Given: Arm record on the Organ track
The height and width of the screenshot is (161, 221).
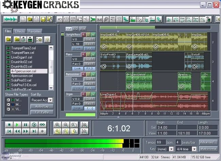Looking at the screenshot, I should point(84,94).
